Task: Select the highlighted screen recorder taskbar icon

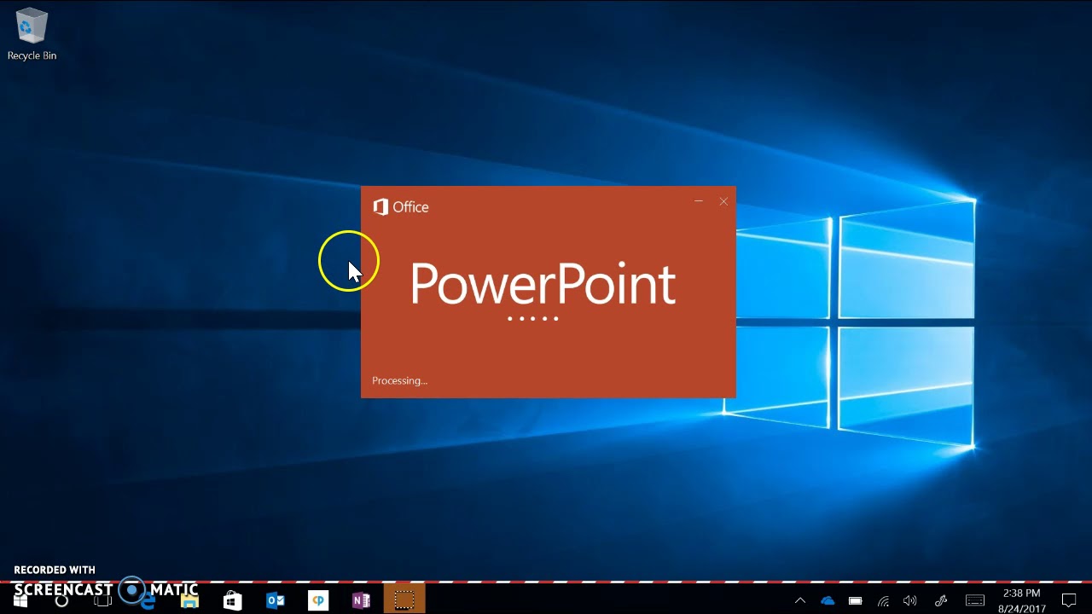Action: (404, 600)
